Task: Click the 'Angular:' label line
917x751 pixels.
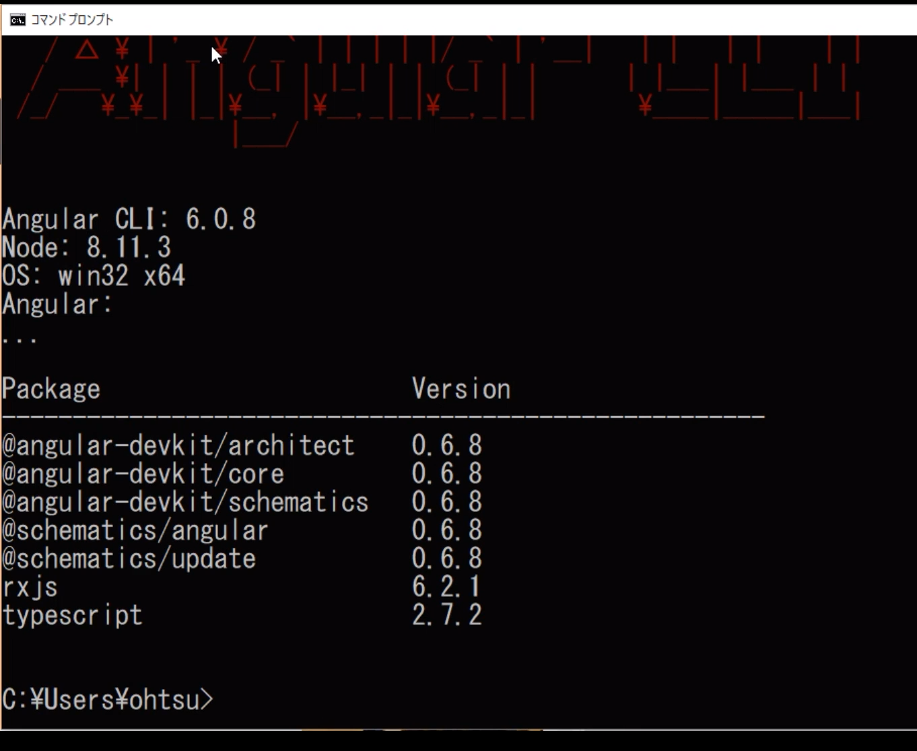Action: 58,305
